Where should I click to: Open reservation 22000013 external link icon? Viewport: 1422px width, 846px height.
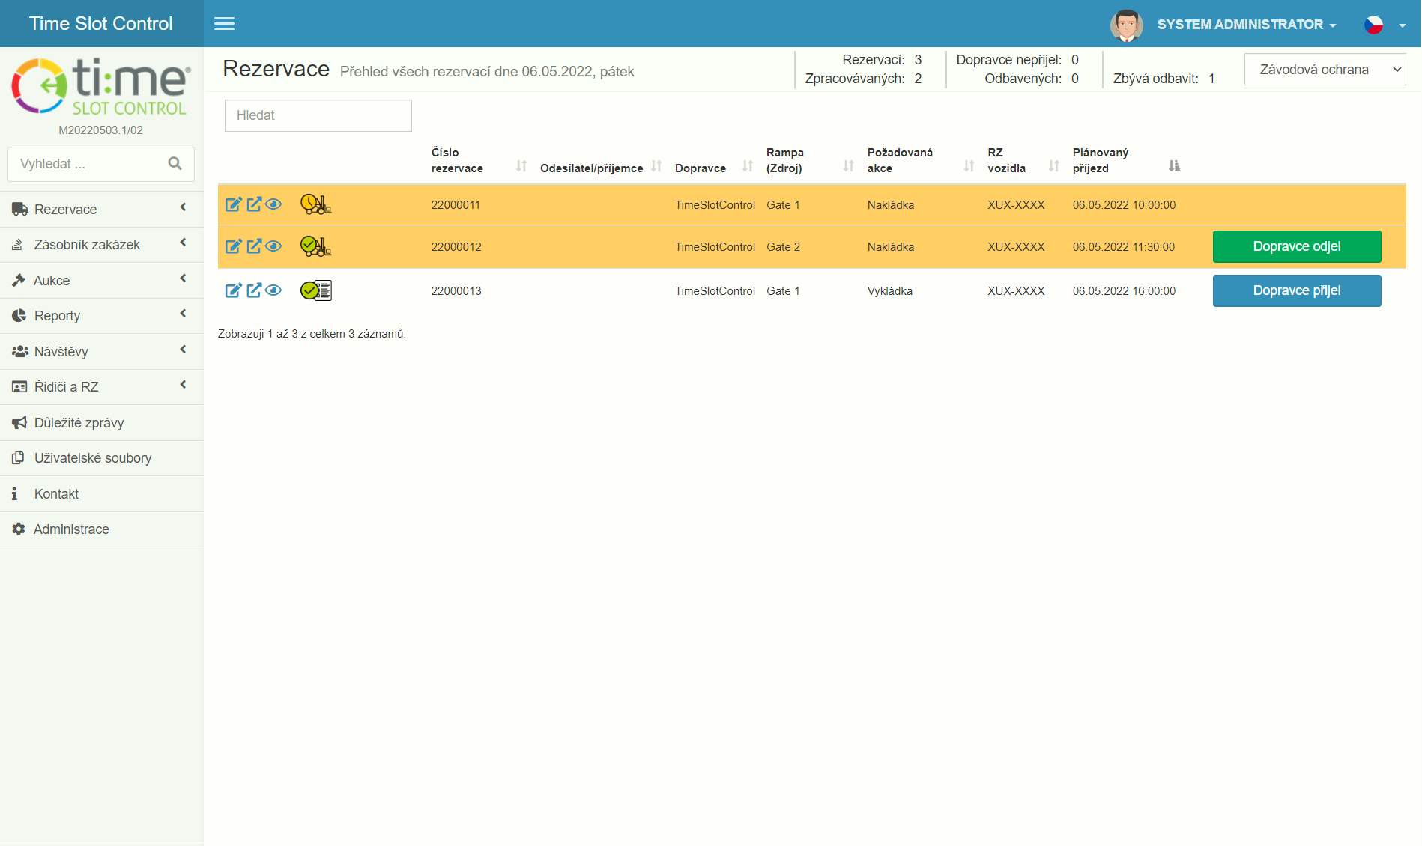(254, 290)
